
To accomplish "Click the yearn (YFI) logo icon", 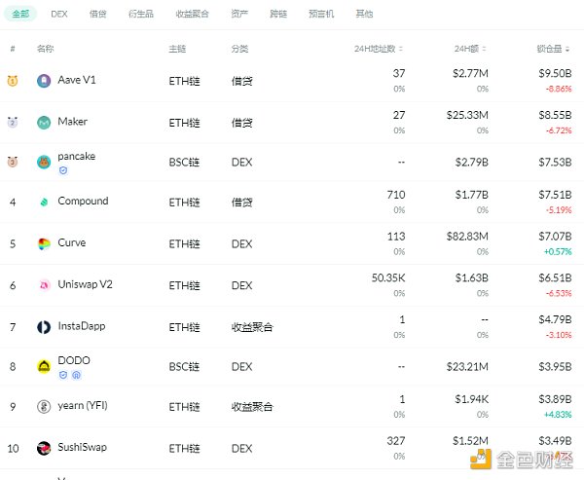I will click(x=44, y=407).
